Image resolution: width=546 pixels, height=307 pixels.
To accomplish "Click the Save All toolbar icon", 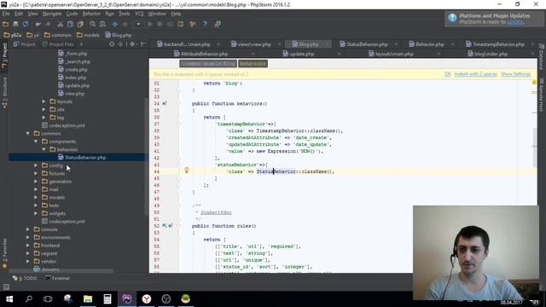I will 15,24.
